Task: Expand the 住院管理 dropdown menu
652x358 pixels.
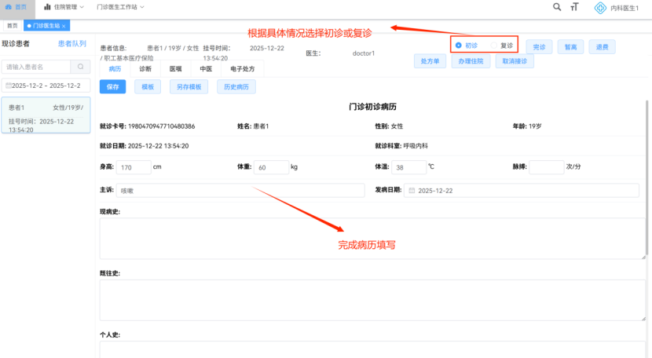Action: (64, 7)
